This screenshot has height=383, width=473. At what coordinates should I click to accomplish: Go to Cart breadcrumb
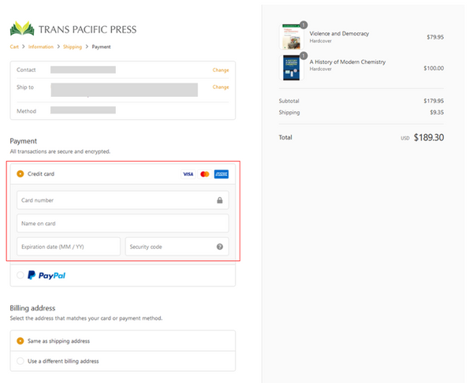pyautogui.click(x=14, y=46)
